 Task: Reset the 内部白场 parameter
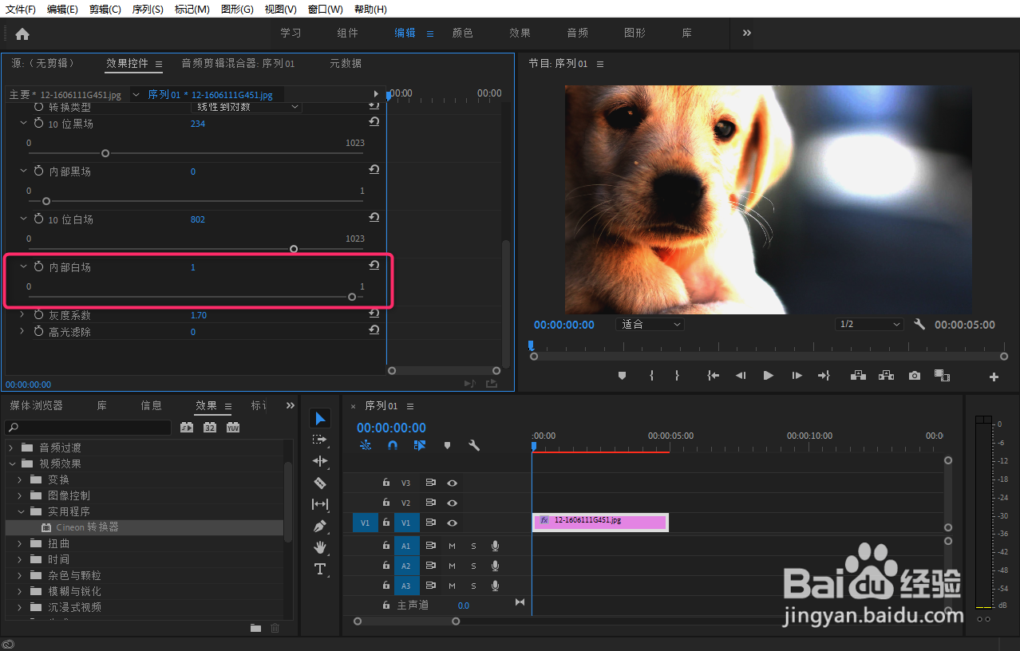click(x=374, y=266)
